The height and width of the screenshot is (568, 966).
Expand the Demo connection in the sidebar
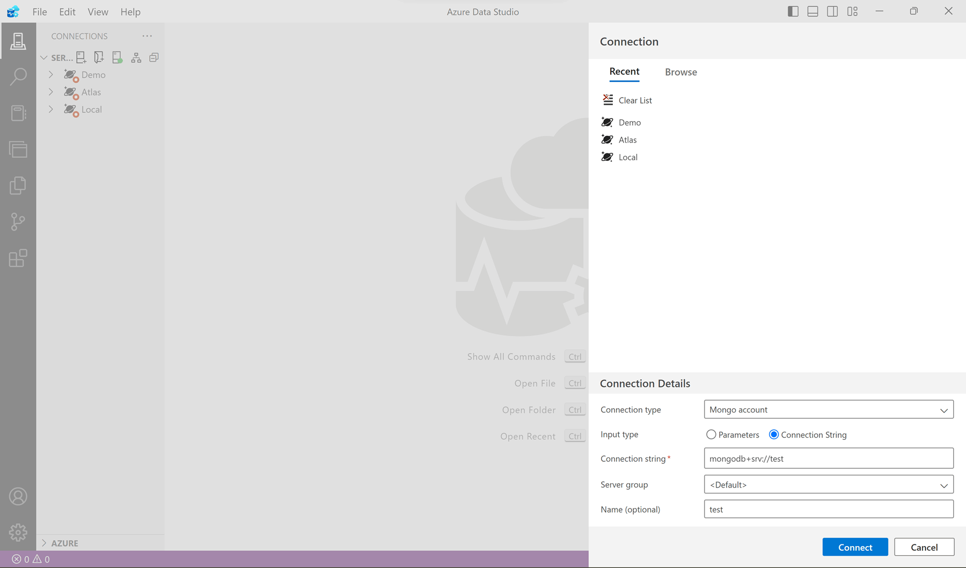(51, 75)
